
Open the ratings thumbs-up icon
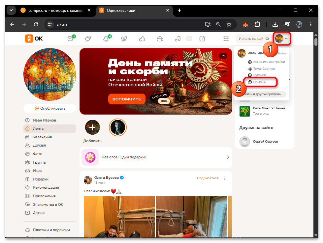(x=142, y=39)
